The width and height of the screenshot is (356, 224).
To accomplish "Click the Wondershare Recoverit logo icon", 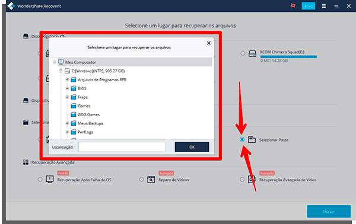I will 11,6.
